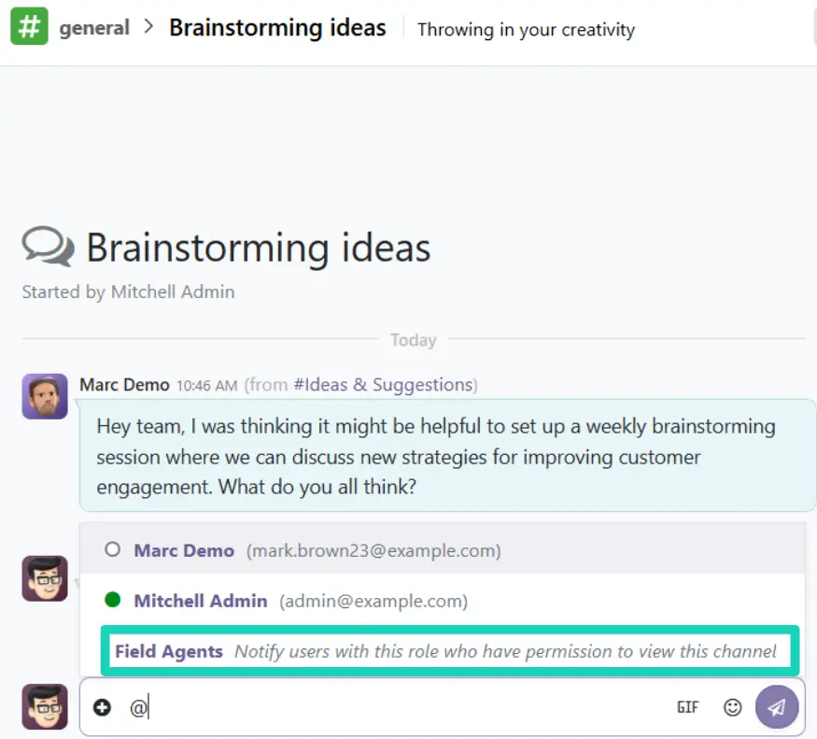Open the #Ideas & Suggestions channel link
817x739 pixels.
click(x=383, y=385)
